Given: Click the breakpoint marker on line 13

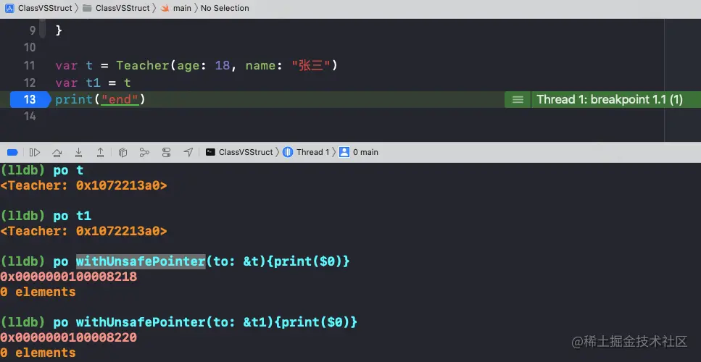Looking at the screenshot, I should click(30, 99).
